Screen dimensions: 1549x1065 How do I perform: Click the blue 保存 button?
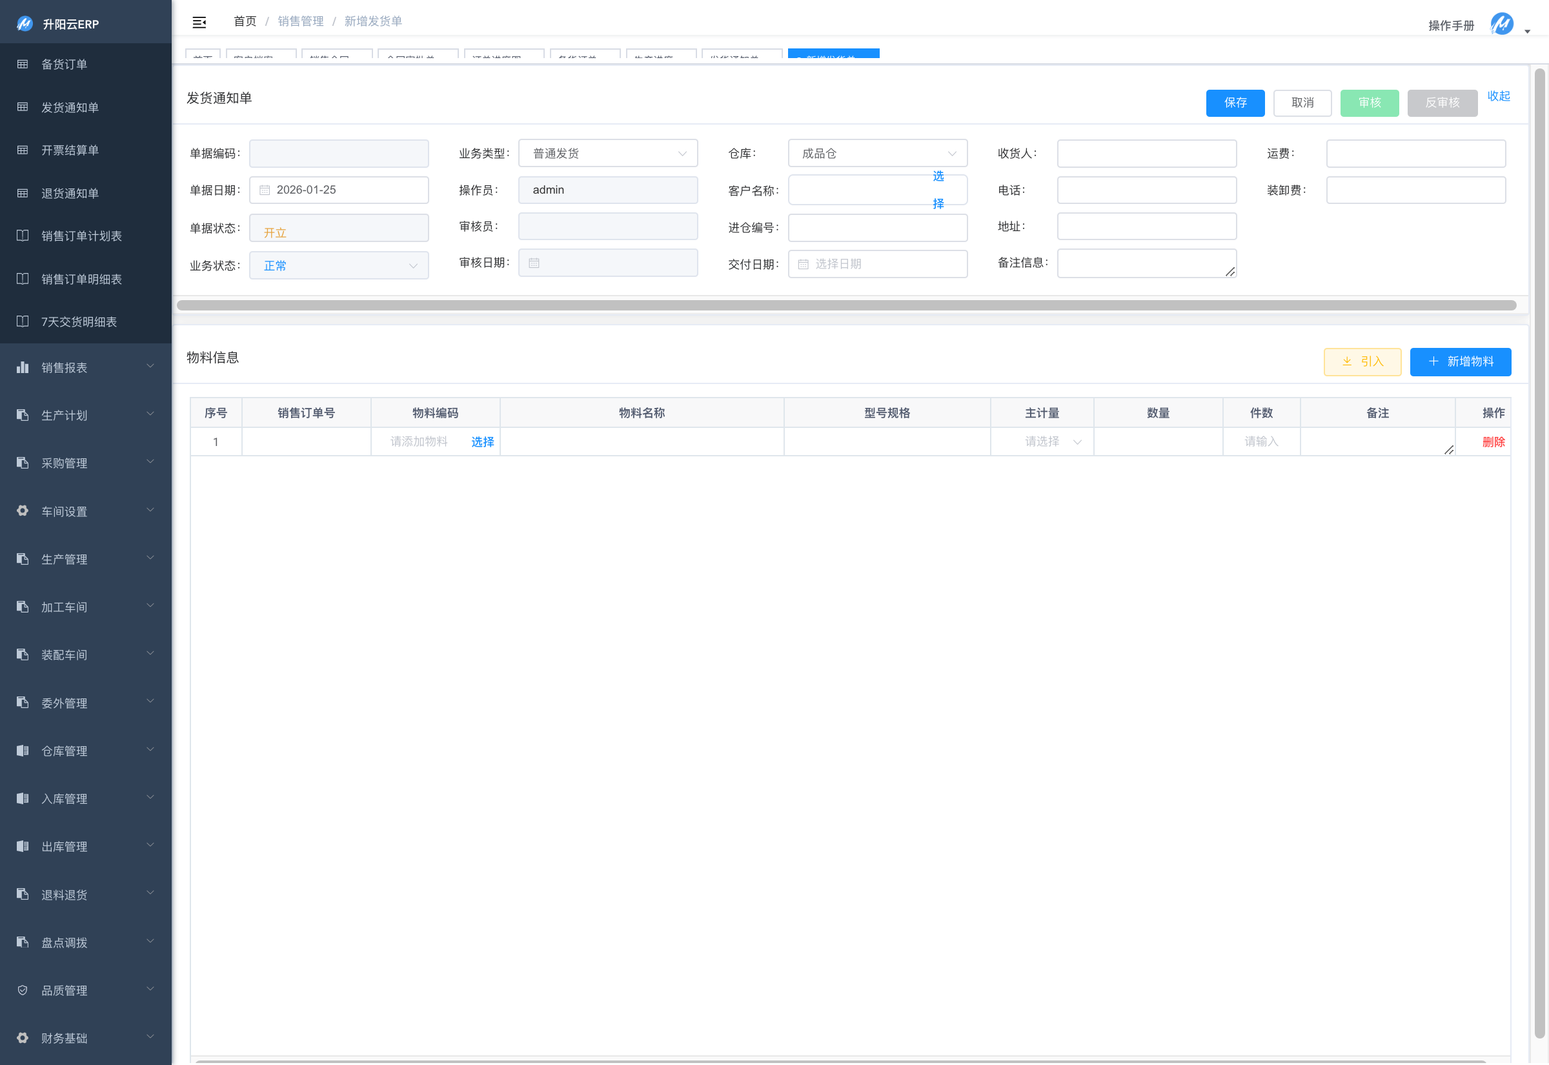point(1234,103)
